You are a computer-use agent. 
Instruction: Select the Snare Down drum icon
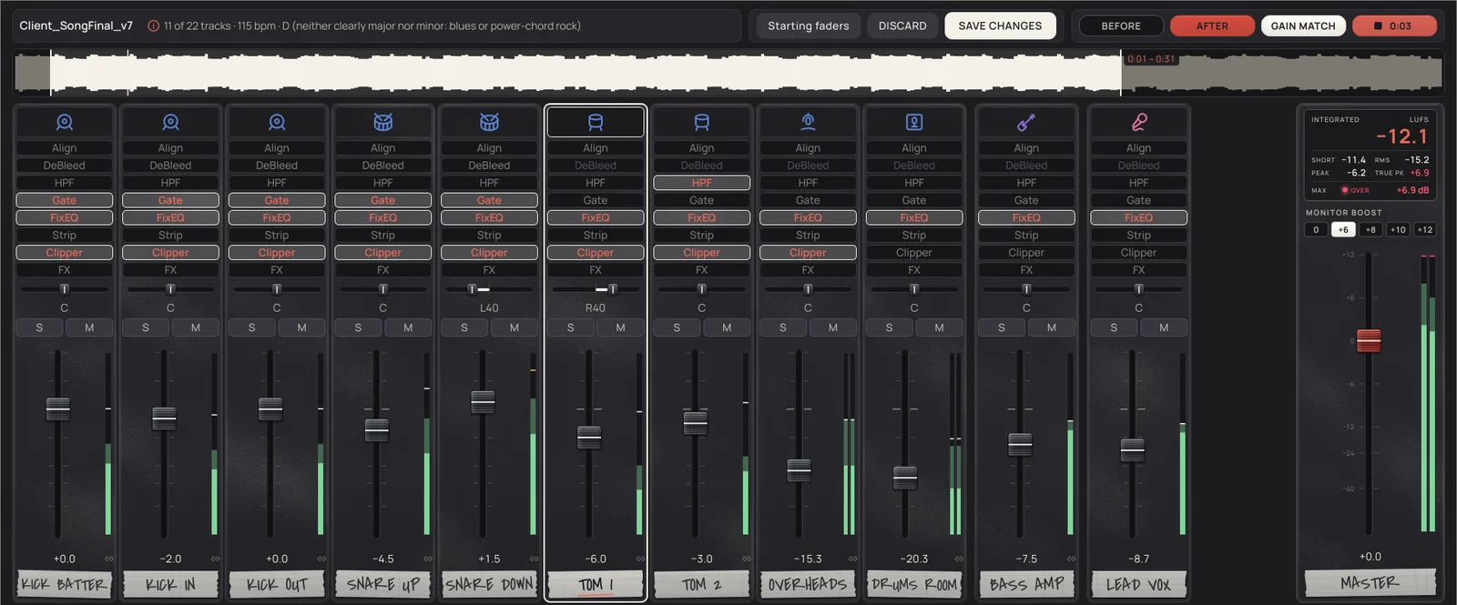point(489,122)
